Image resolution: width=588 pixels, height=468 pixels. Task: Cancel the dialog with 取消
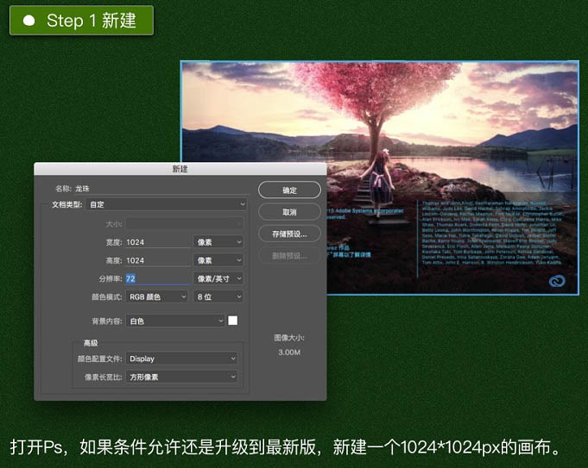point(289,212)
